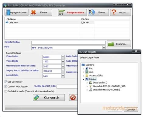Click the Escritorio desktop icon
This screenshot has height=117, width=144.
[x=83, y=65]
